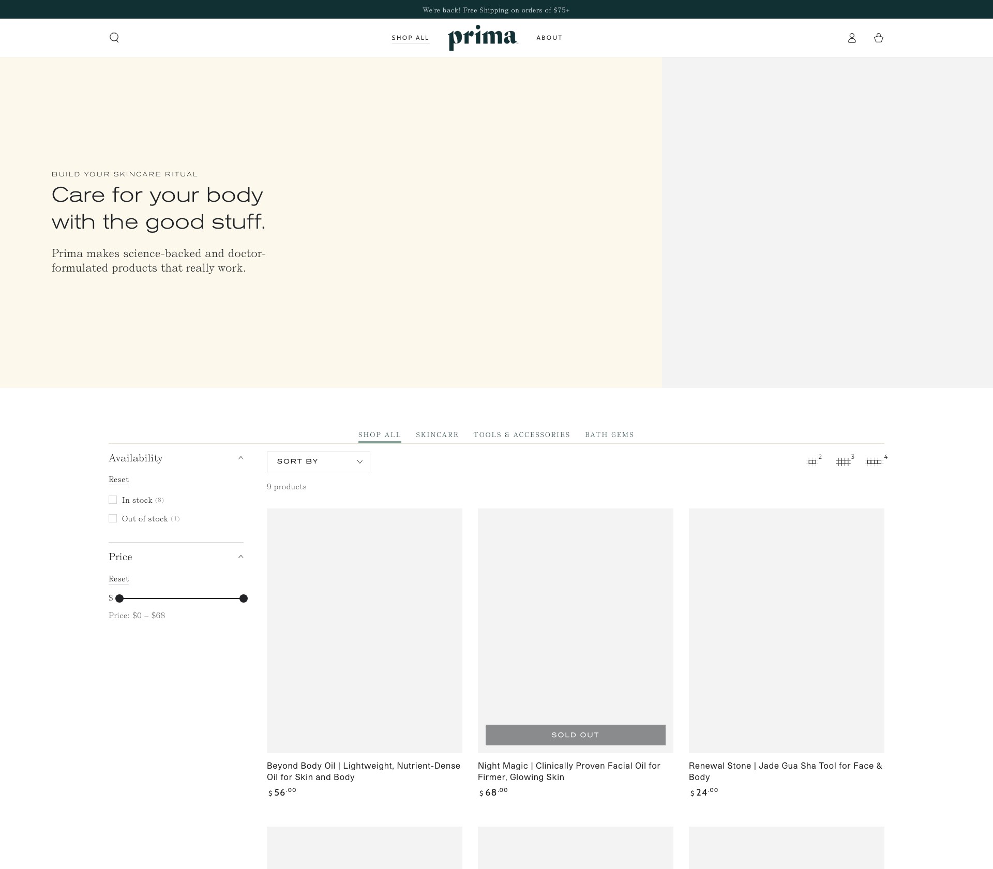
Task: Click the $56.00 price of Beyond Body Oil
Action: click(282, 792)
